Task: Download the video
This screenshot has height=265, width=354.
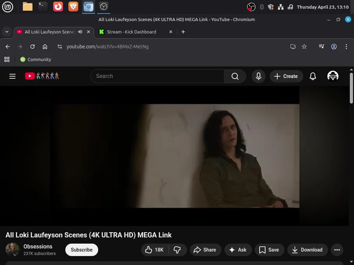Action: tap(308, 250)
